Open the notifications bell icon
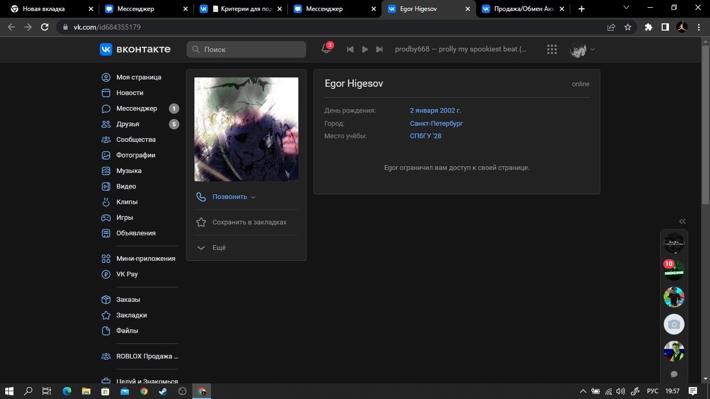Image resolution: width=710 pixels, height=399 pixels. pos(326,49)
